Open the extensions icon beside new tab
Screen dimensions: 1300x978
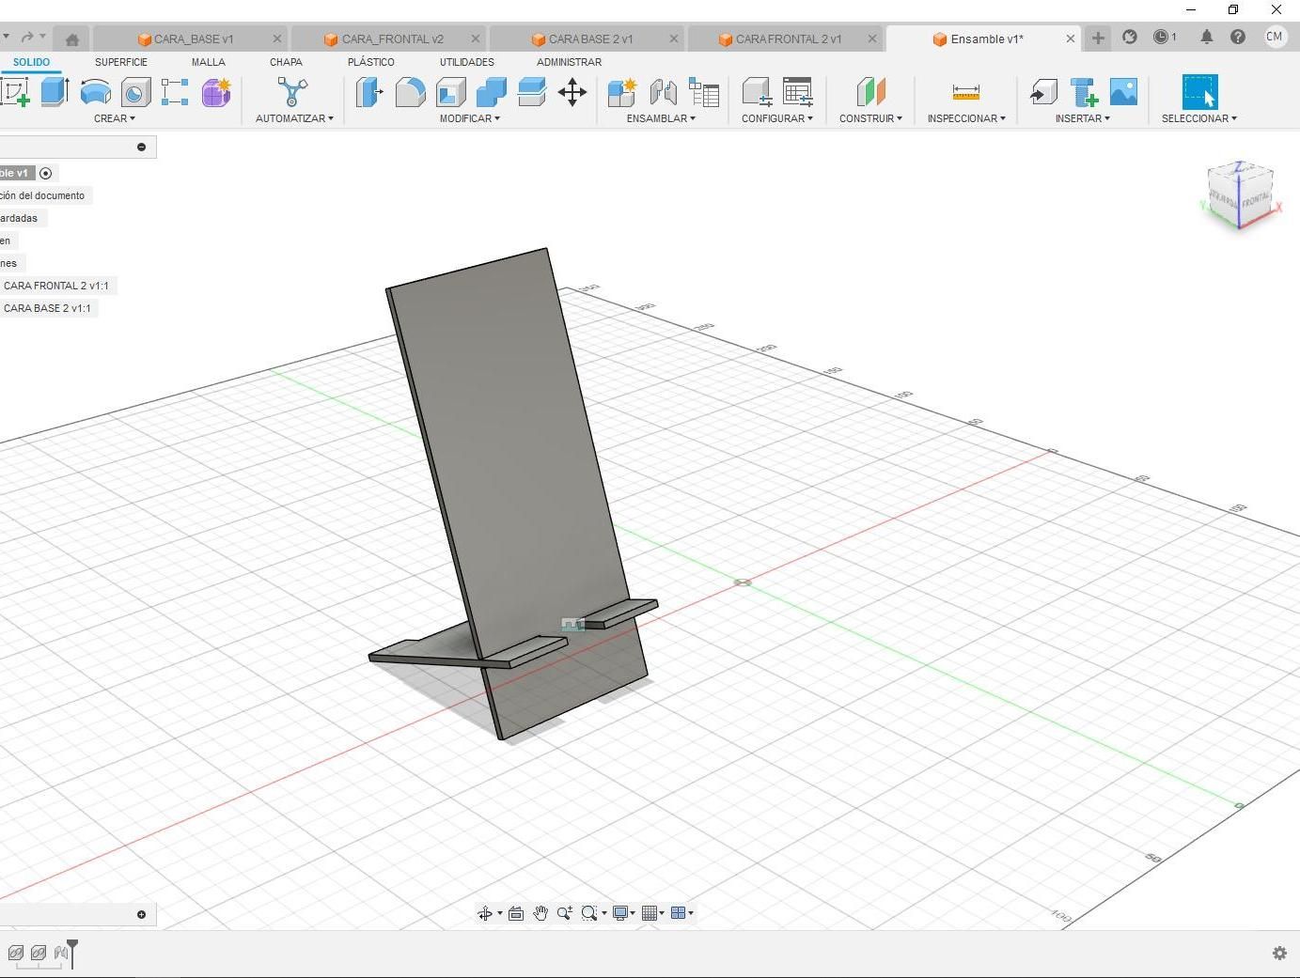click(1130, 37)
